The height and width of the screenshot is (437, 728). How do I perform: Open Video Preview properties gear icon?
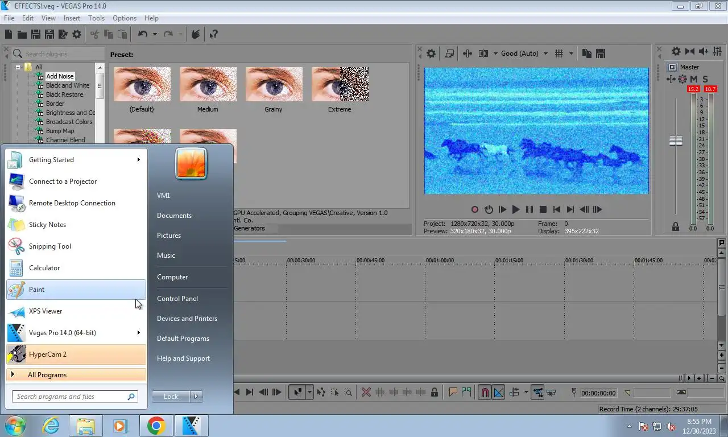tap(431, 53)
